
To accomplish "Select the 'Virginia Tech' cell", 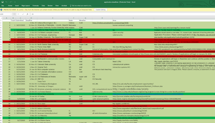I will [53, 67].
